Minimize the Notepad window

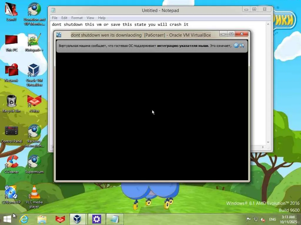(246, 9)
